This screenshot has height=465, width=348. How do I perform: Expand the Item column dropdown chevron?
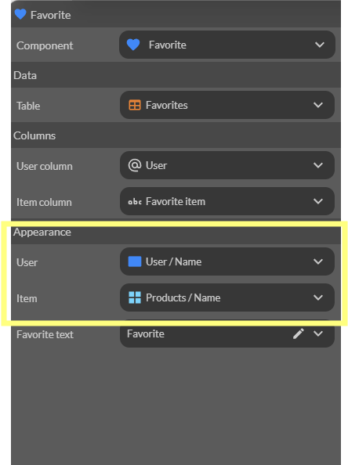click(318, 201)
